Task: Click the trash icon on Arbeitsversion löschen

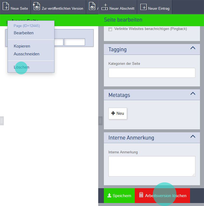Action: 141,195
